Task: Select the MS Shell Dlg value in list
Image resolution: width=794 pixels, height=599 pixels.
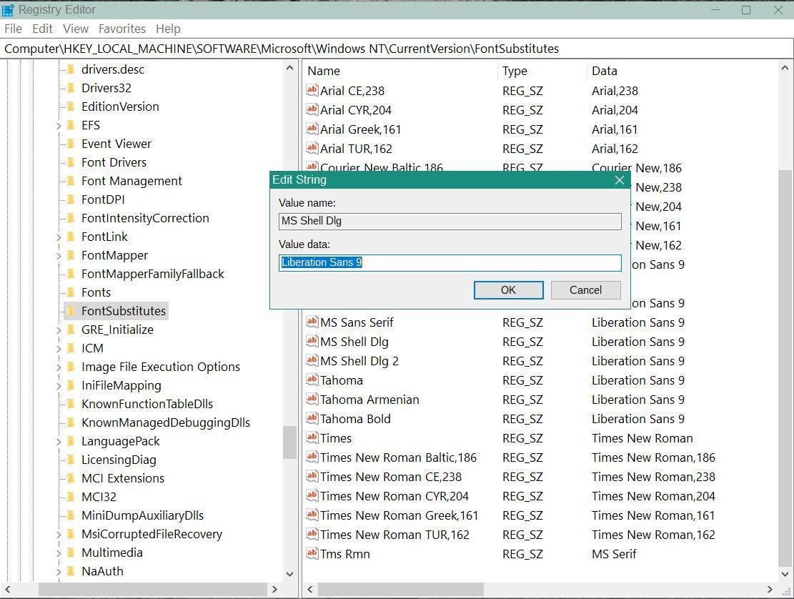Action: 354,342
